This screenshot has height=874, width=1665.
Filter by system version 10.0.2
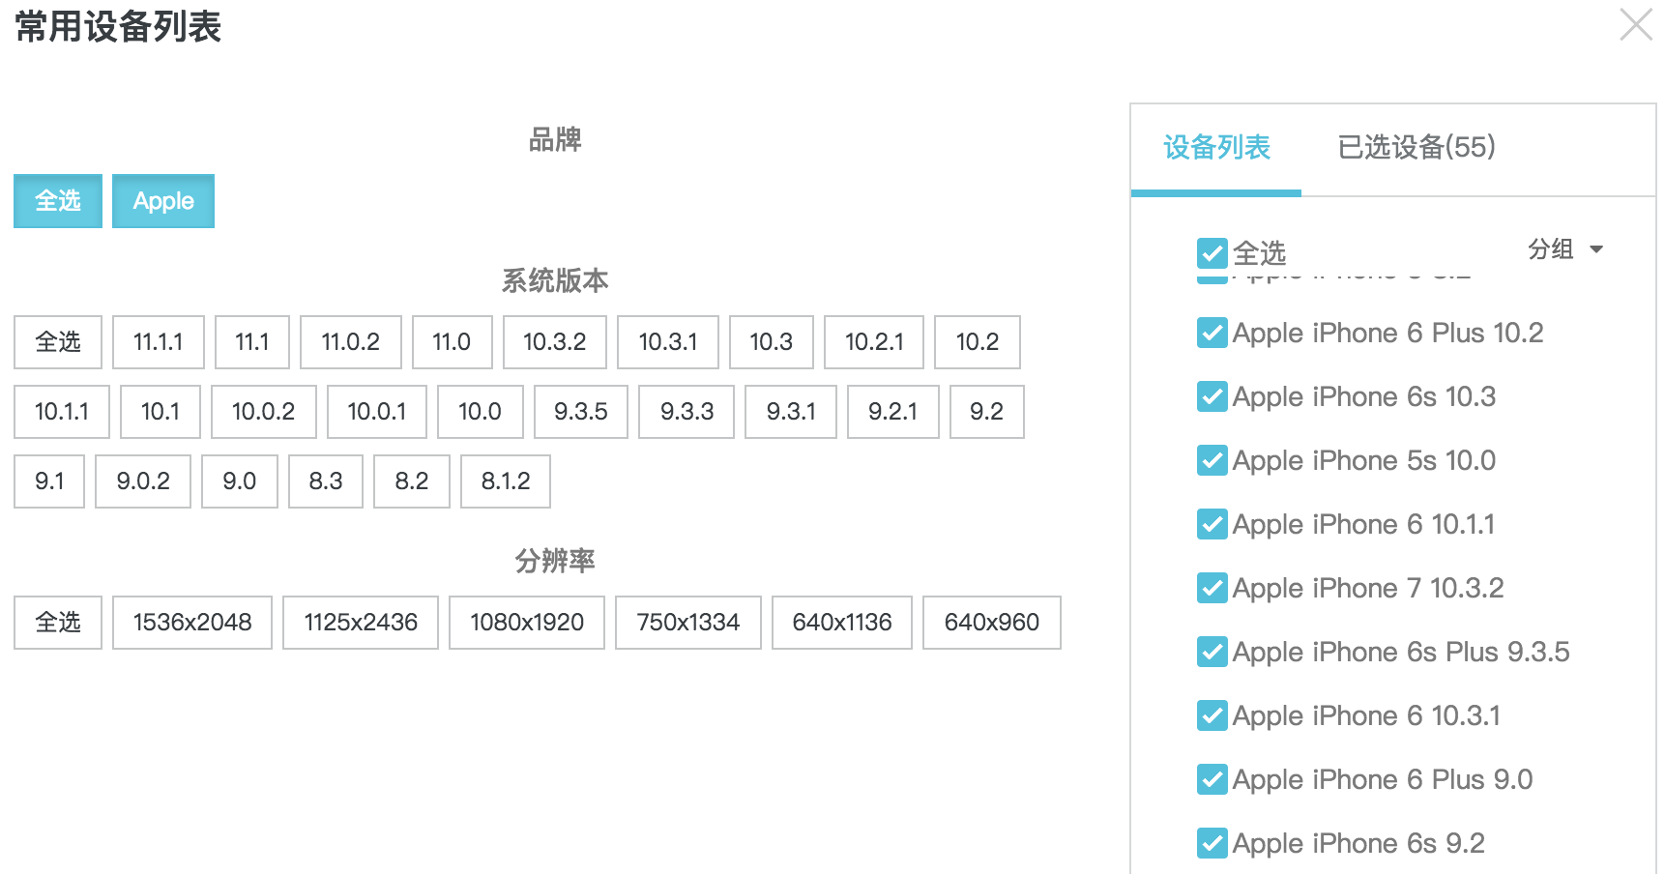(264, 412)
